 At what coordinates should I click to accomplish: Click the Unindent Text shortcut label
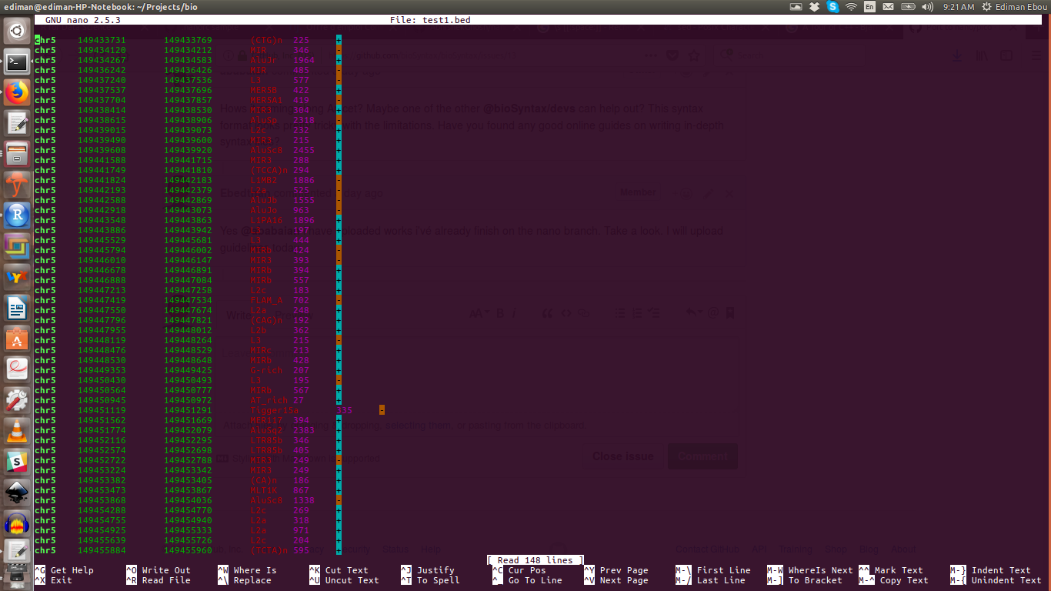coord(1006,580)
